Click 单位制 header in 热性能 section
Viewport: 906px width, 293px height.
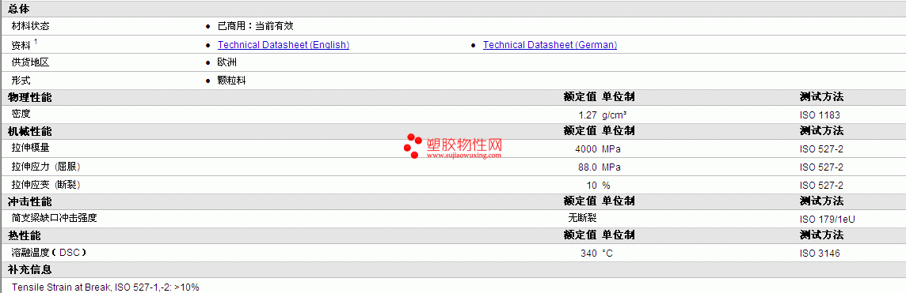(619, 235)
